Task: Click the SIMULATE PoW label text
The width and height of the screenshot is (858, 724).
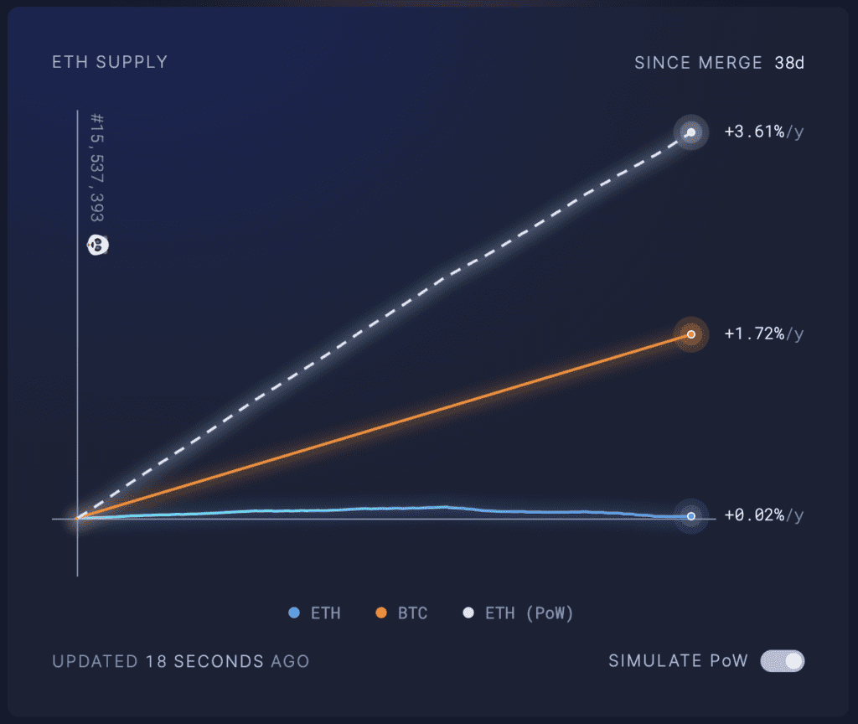Action: 678,661
